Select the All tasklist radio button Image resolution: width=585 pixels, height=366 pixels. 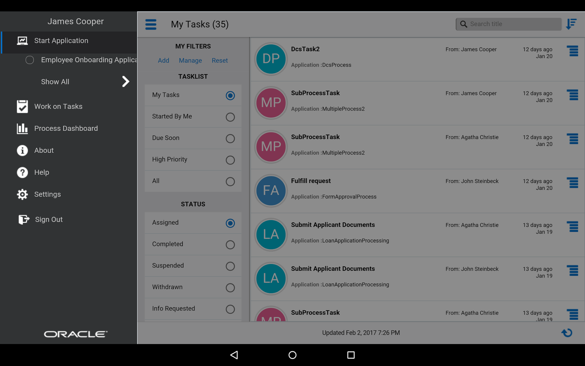coord(230,181)
